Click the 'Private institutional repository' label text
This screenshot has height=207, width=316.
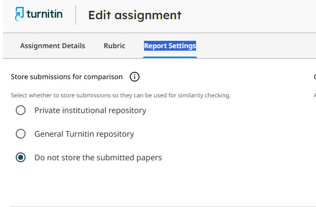(x=90, y=110)
